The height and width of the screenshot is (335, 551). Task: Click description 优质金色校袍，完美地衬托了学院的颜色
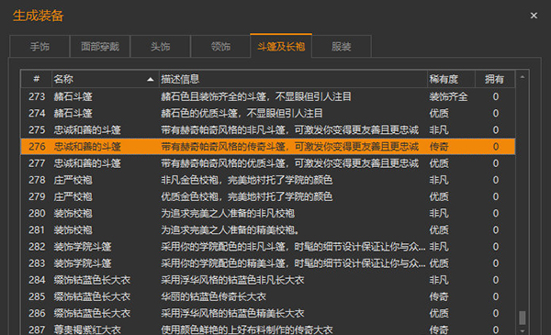247,196
